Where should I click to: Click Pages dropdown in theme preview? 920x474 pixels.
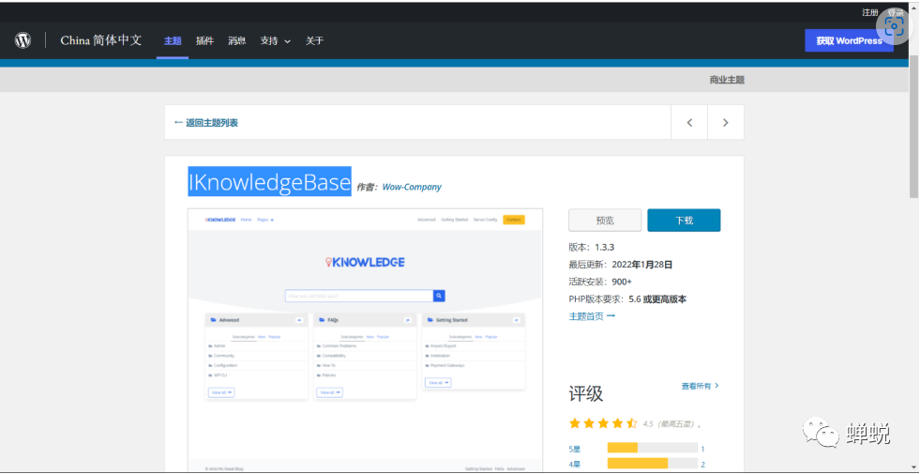coord(265,220)
